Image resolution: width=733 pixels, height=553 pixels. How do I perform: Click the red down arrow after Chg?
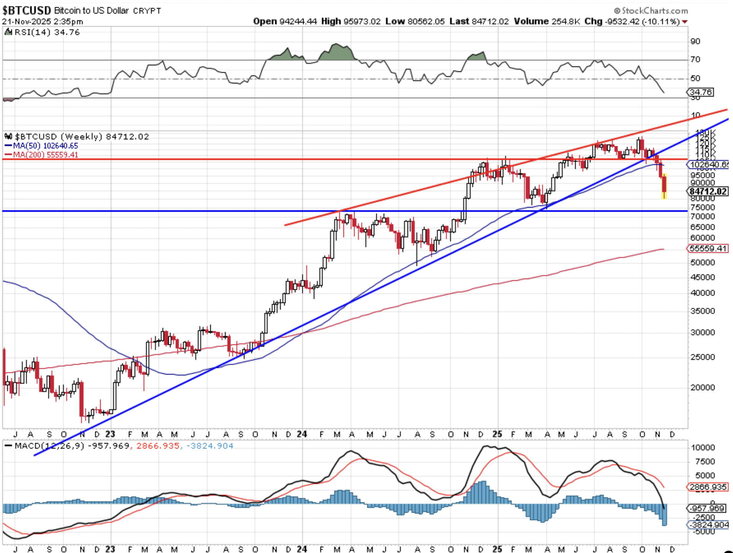(x=685, y=22)
